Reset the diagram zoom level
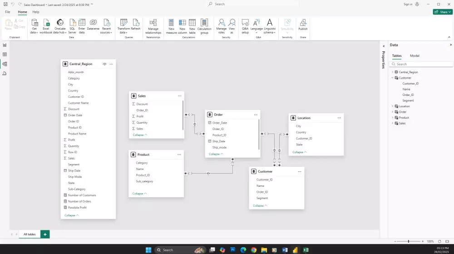The width and height of the screenshot is (454, 254). pos(439,241)
